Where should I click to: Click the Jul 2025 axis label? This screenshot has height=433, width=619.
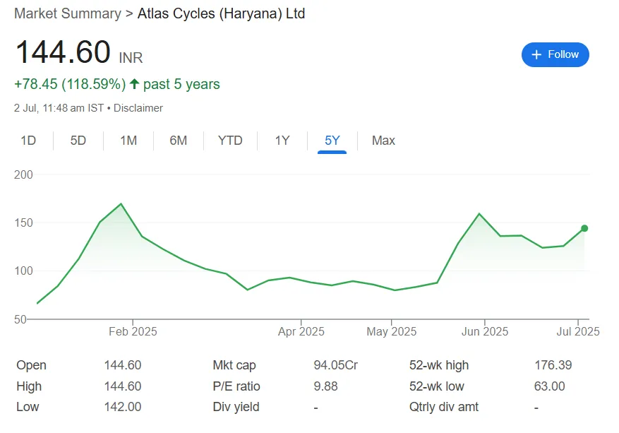(x=578, y=331)
